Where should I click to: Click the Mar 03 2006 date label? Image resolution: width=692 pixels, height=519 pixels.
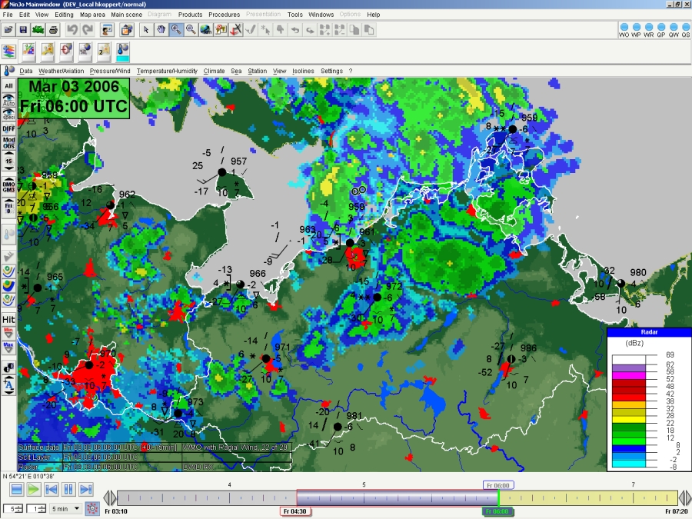pyautogui.click(x=74, y=86)
